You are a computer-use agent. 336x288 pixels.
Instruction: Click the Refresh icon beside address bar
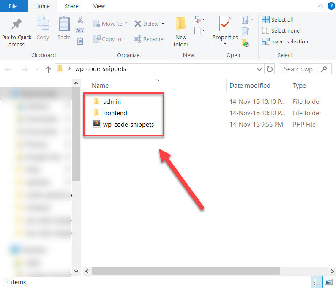(x=269, y=69)
